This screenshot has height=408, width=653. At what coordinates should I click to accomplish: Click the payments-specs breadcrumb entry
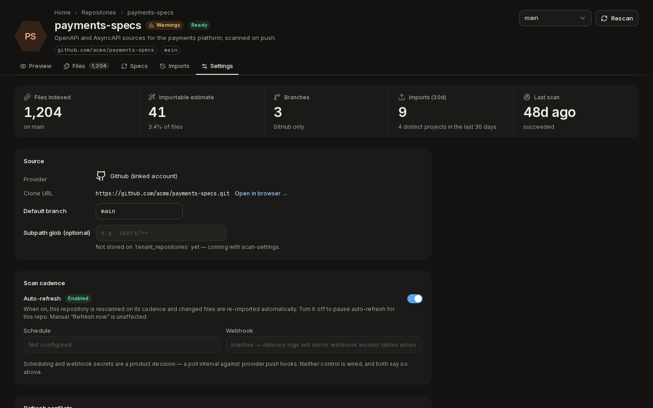click(151, 13)
